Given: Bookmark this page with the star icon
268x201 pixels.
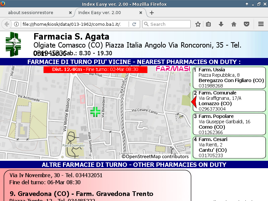Looking at the screenshot, I should [198, 24].
